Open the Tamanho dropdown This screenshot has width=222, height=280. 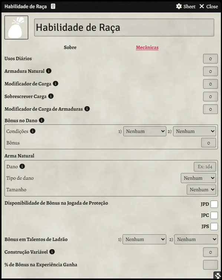click(x=201, y=189)
